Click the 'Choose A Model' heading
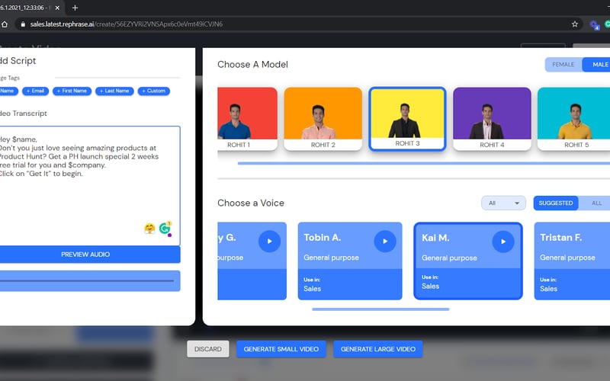The width and height of the screenshot is (610, 381). point(253,65)
